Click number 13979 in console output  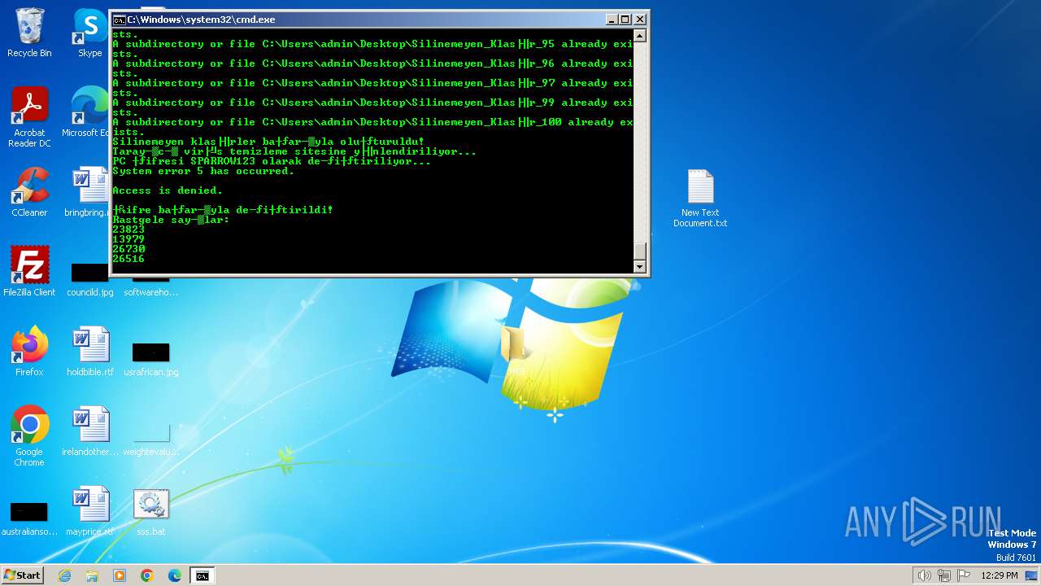(128, 239)
